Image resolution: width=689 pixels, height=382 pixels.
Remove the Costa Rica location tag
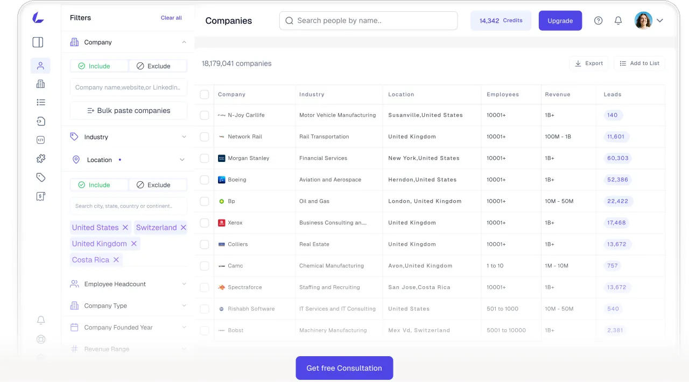pyautogui.click(x=116, y=260)
